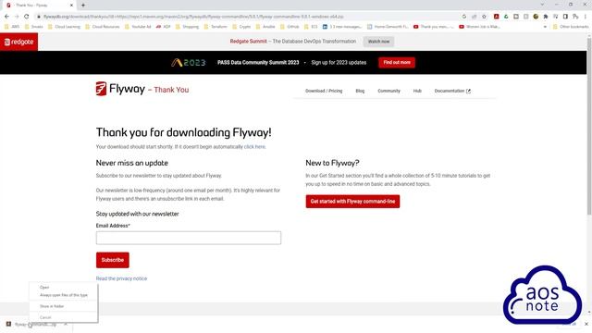Click the browser address bar URL
Viewport: 592px width, 333px height.
(x=193, y=17)
